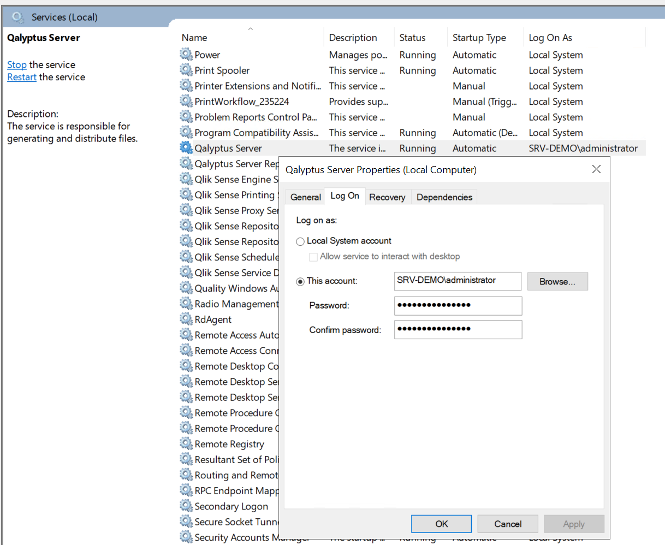This screenshot has height=545, width=665.
Task: Sort services by the Name column header
Action: 195,38
